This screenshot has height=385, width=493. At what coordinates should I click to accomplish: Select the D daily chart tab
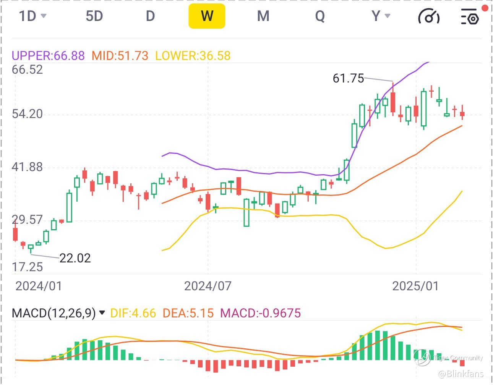click(150, 16)
